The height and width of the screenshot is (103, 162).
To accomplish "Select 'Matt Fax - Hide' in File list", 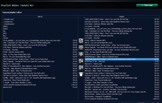I will coord(40,68).
